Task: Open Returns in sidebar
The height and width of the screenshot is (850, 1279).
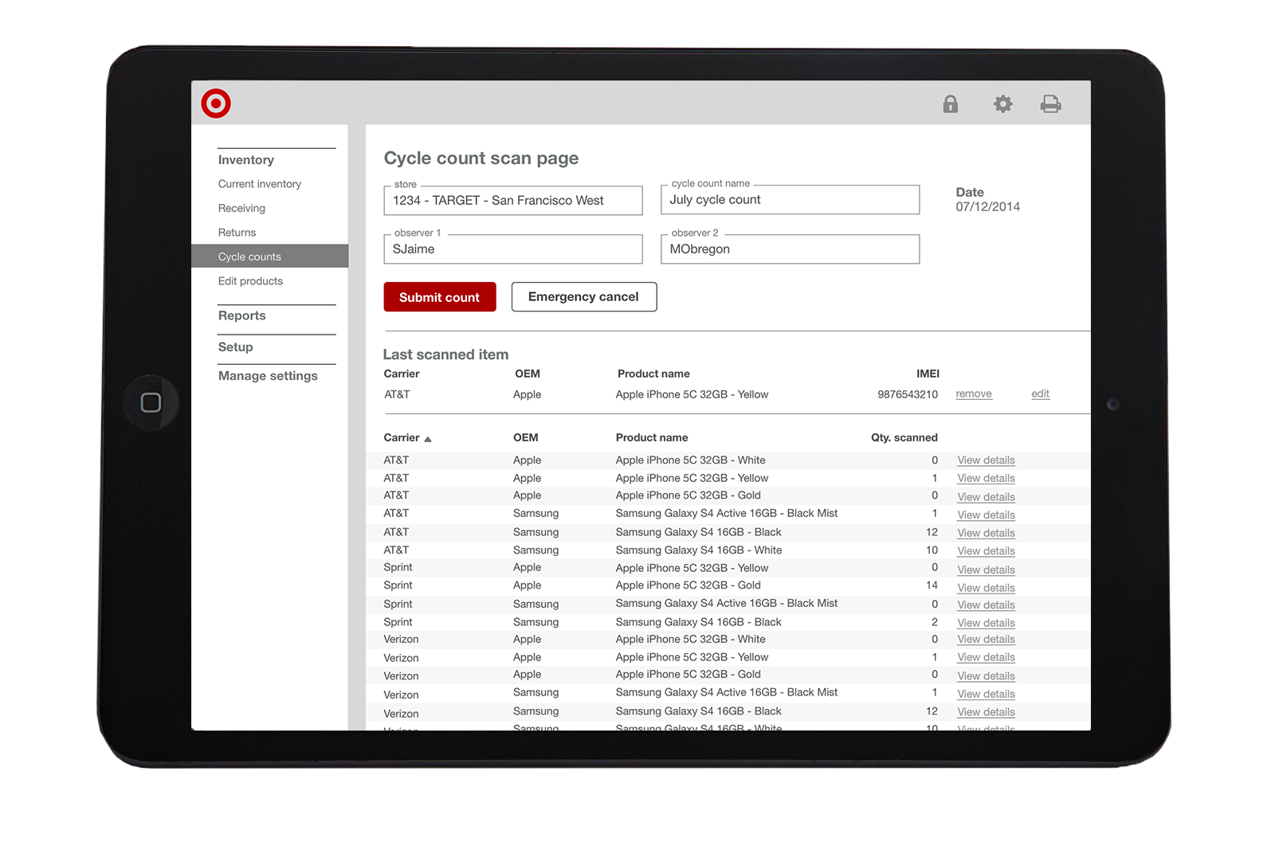Action: click(237, 233)
